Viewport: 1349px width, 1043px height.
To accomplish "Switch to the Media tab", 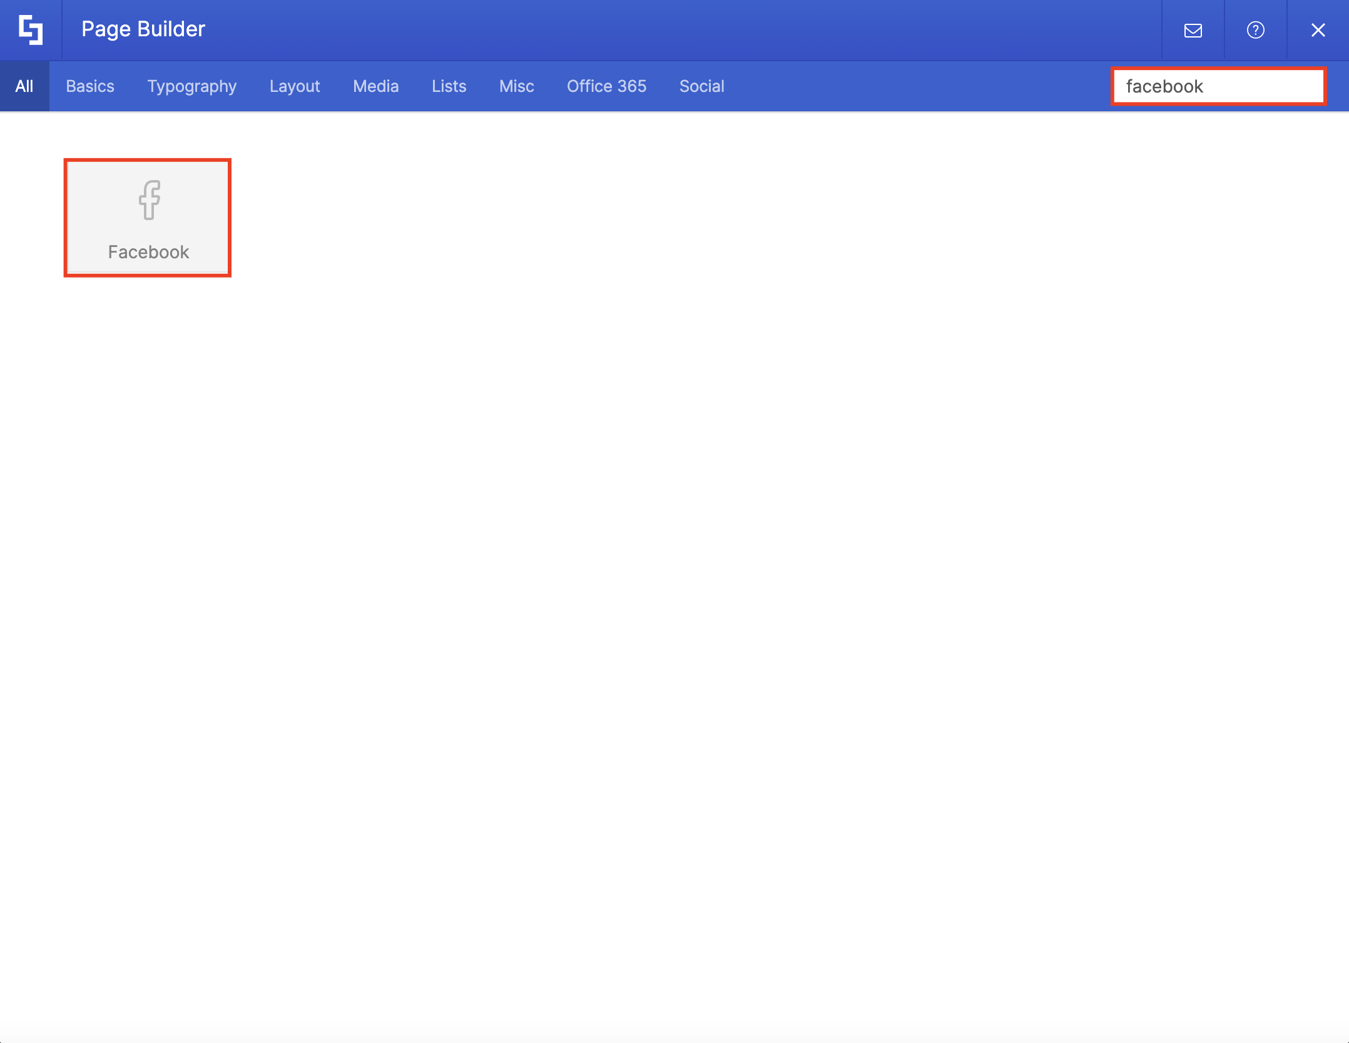I will click(x=375, y=86).
